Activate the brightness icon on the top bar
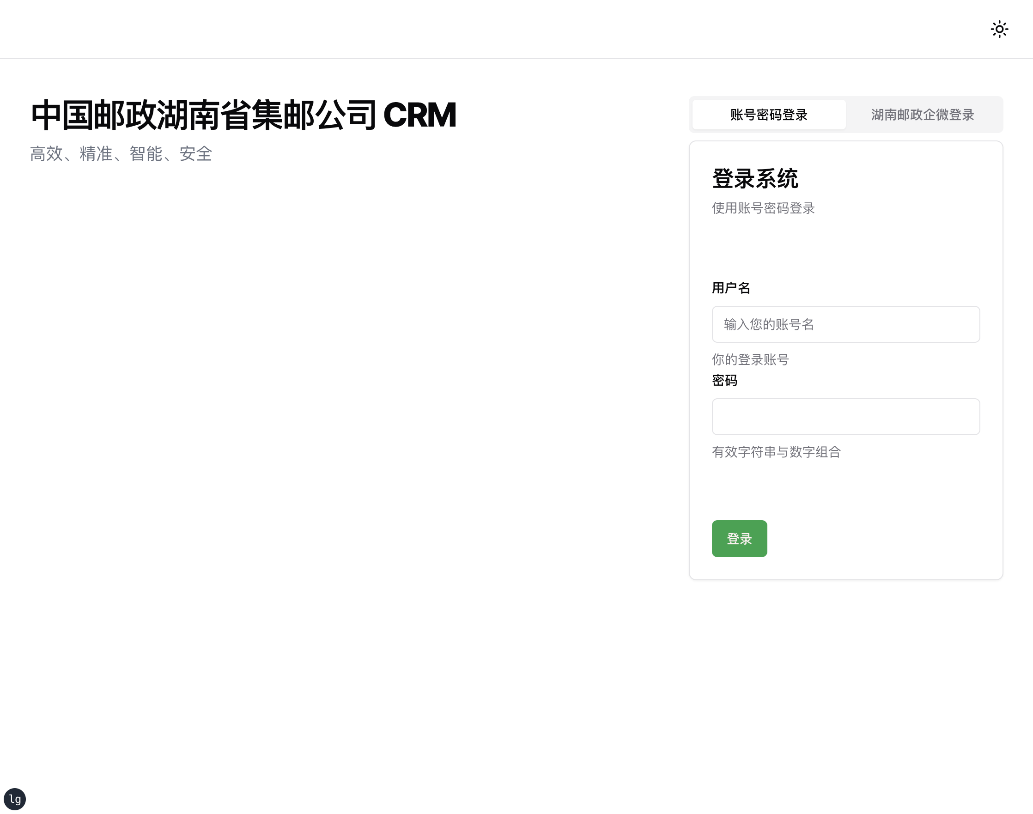Image resolution: width=1033 pixels, height=814 pixels. [x=999, y=29]
